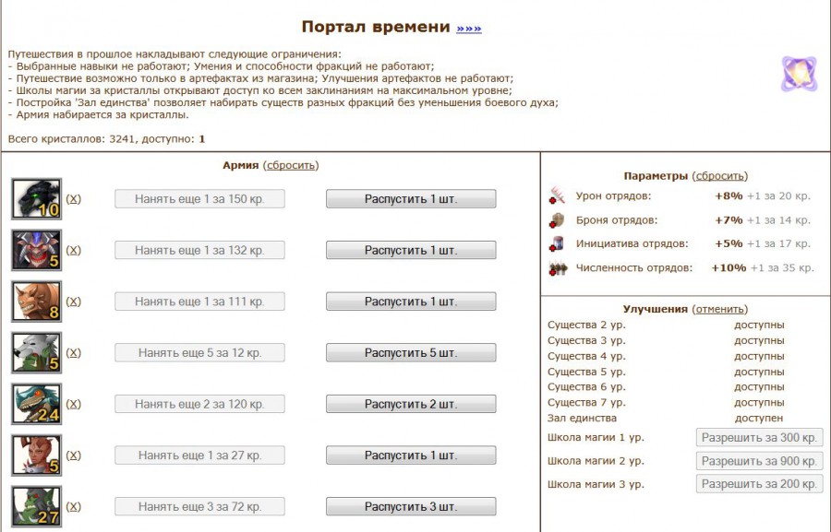Cancel upgrades with the отменить link
Viewport: 831px width, 532px height.
720,309
